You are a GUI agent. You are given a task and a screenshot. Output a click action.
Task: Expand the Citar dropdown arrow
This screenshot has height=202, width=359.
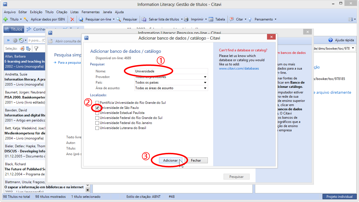tap(245, 19)
